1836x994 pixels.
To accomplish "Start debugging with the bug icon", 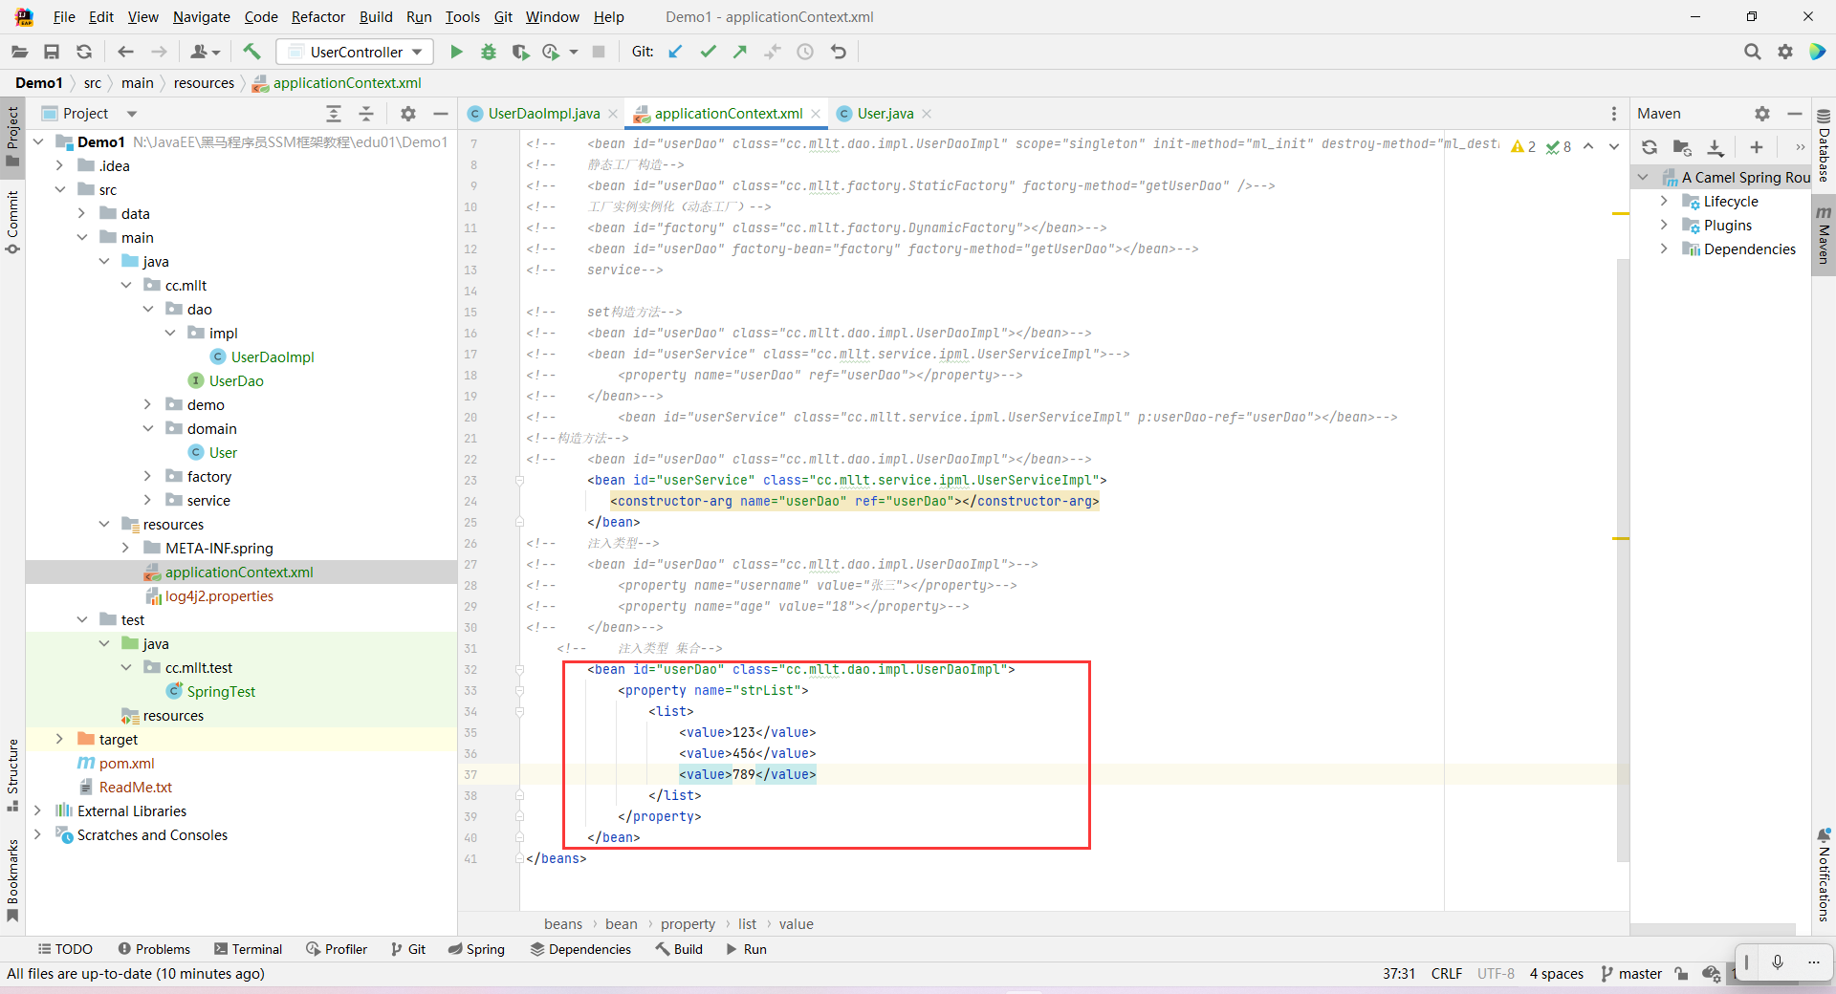I will tap(489, 52).
